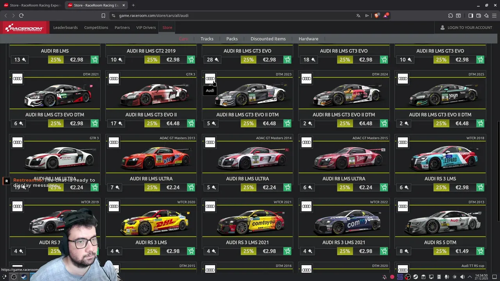Switch to the Packs store tab
Image resolution: width=500 pixels, height=281 pixels.
click(232, 39)
